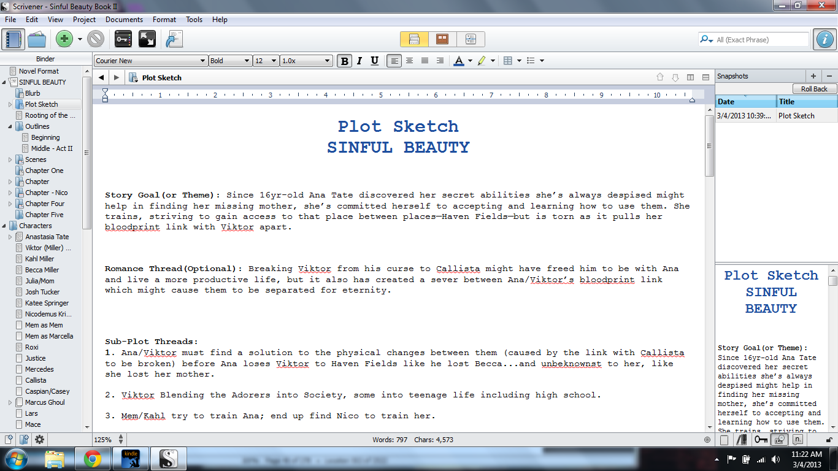
Task: Toggle Bold formatting button
Action: 345,61
